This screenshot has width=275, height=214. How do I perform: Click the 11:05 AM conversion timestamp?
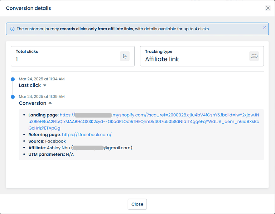pyautogui.click(x=42, y=97)
